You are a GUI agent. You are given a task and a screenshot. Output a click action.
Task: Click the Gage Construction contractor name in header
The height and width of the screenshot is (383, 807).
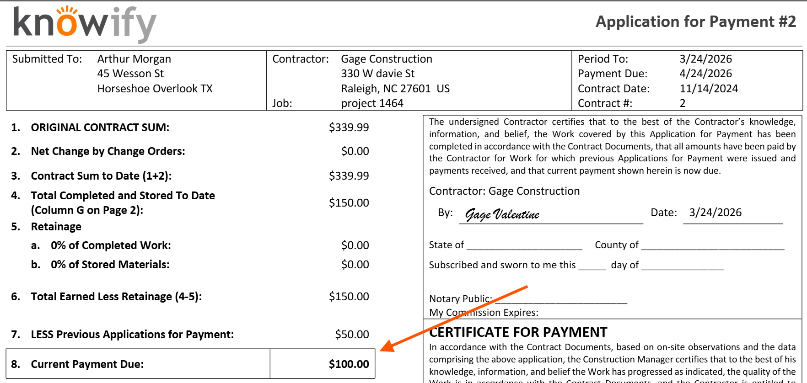(x=387, y=59)
